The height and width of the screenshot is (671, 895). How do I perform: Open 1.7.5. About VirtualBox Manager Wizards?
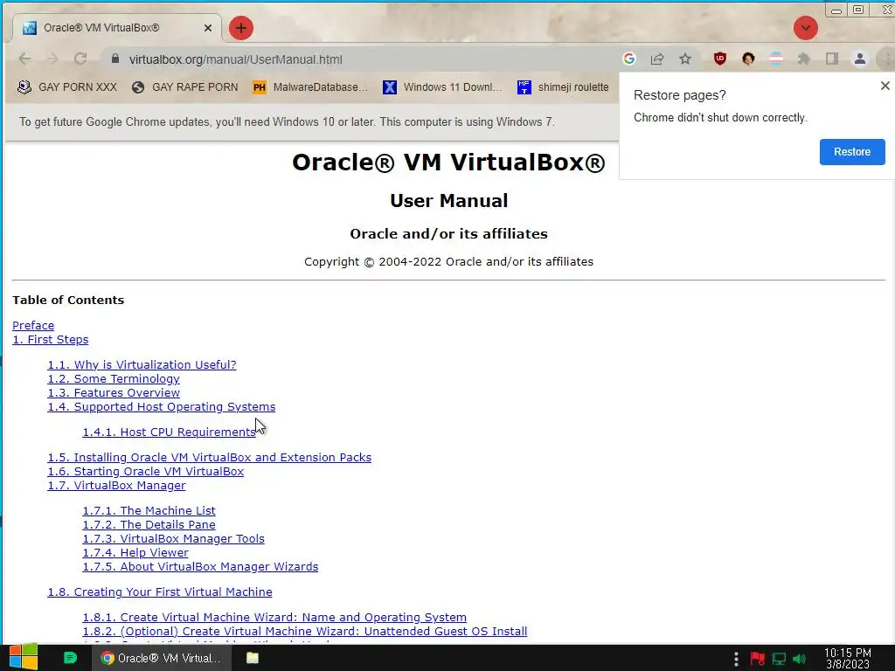click(x=200, y=566)
